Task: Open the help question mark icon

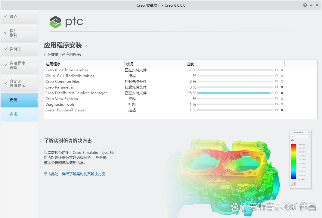Action: point(305,5)
